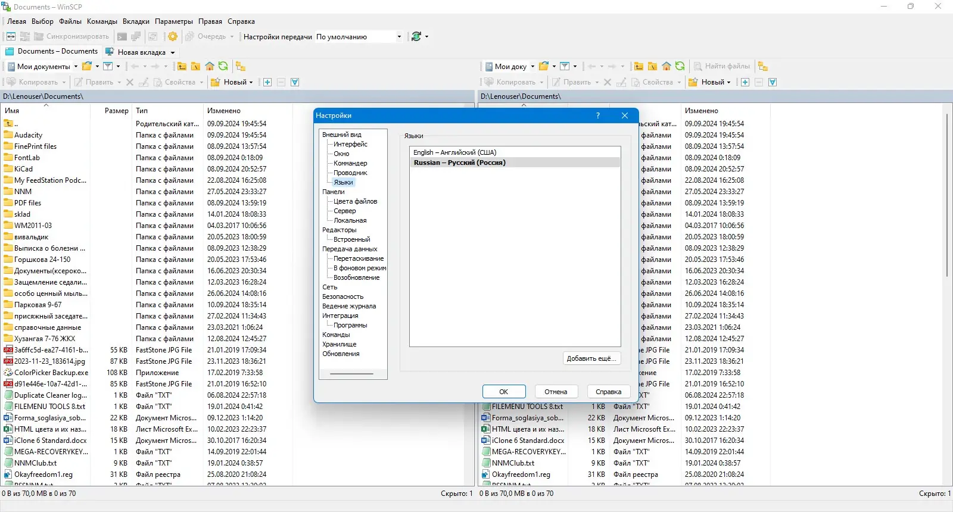The image size is (953, 512).
Task: Click the question mark help button in Настройки dialog
Action: click(598, 115)
